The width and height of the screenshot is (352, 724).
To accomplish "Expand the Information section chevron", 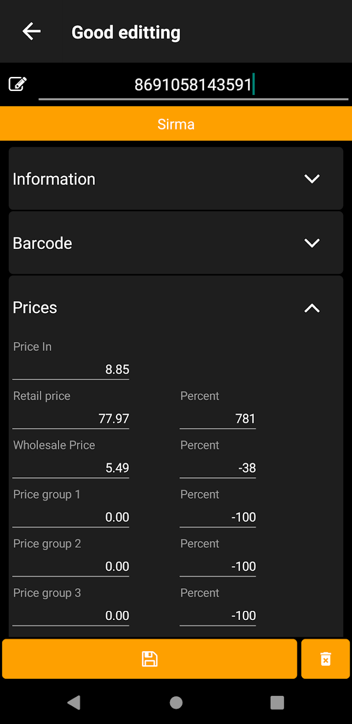I will click(x=312, y=178).
